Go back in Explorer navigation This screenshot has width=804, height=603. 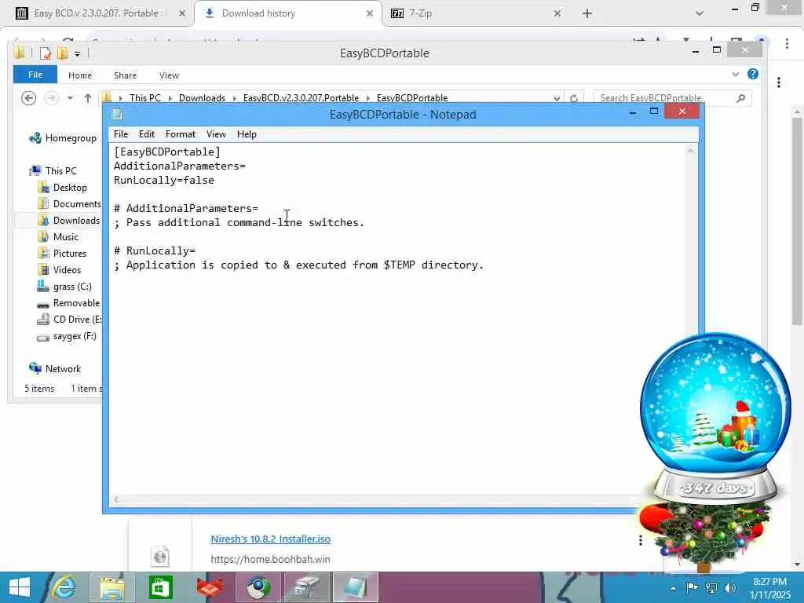pyautogui.click(x=29, y=98)
